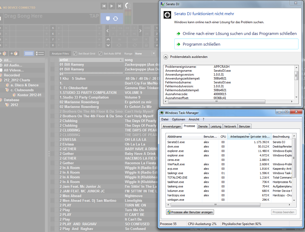Screen dimensions: 305x232
Task: Shift loop sizes left with arrow
Action: click(x=107, y=31)
